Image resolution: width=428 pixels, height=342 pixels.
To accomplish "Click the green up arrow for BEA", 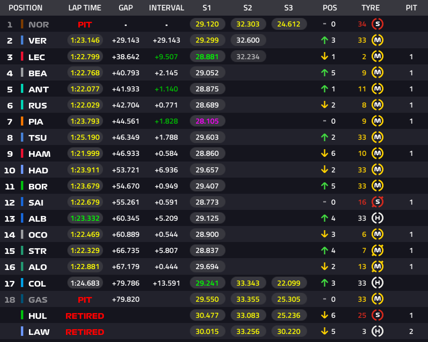I will 324,72.
